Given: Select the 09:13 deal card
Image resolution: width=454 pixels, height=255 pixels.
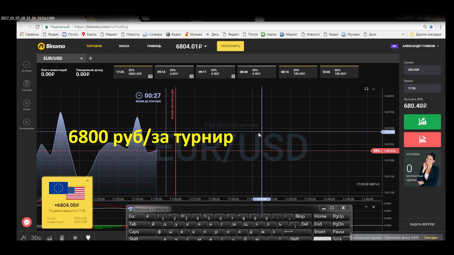Looking at the screenshot, I should (174, 72).
